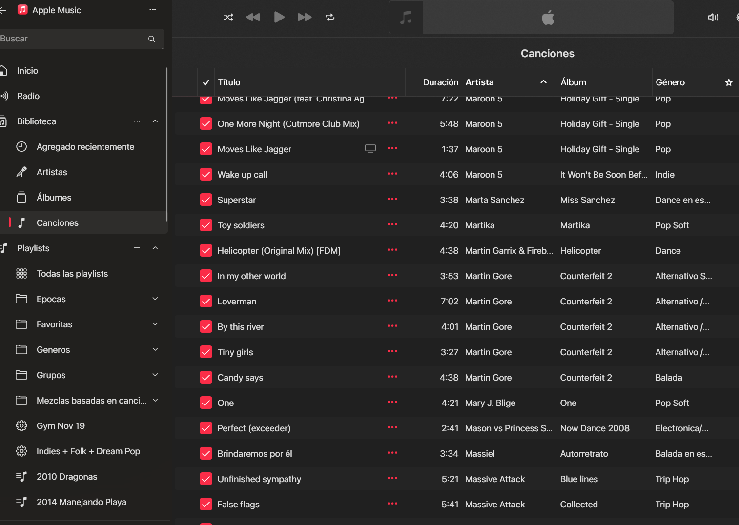Go back to previous track
The image size is (739, 525).
[253, 17]
